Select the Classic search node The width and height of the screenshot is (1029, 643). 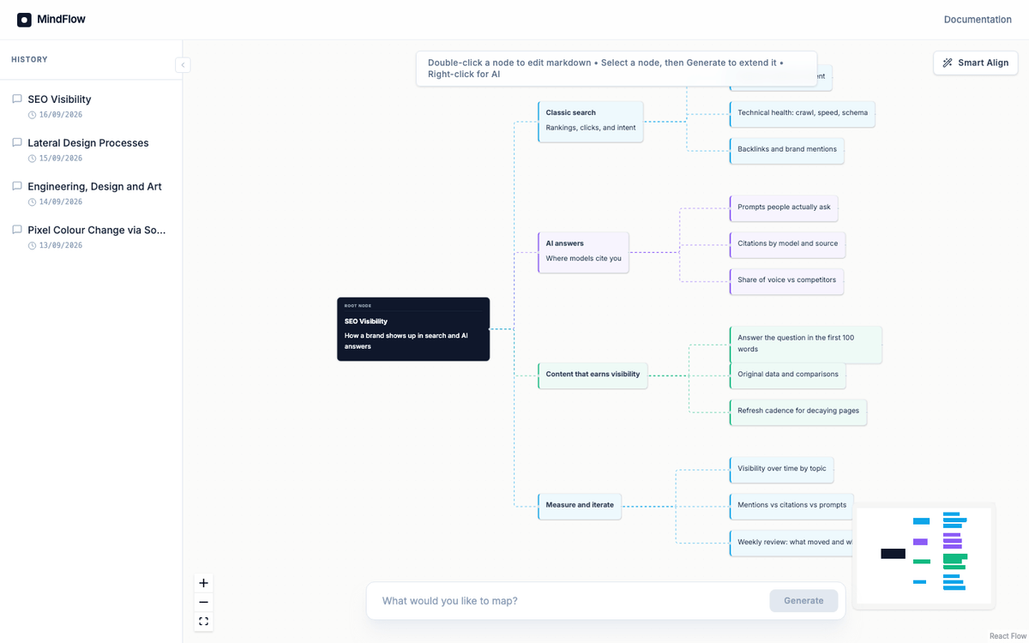pos(591,121)
